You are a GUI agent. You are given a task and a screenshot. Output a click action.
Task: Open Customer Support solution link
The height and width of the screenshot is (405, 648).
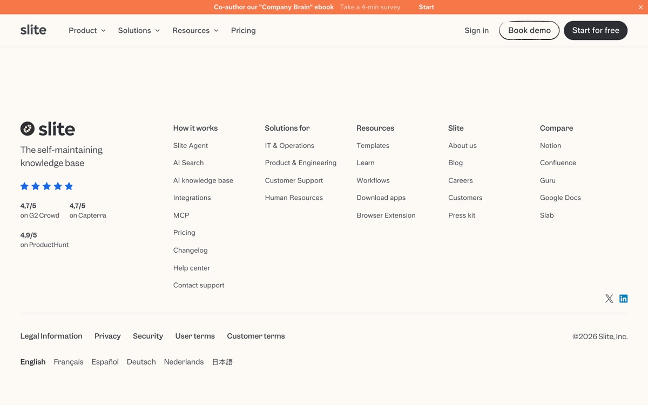294,180
